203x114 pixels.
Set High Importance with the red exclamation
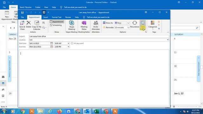(x=159, y=25)
